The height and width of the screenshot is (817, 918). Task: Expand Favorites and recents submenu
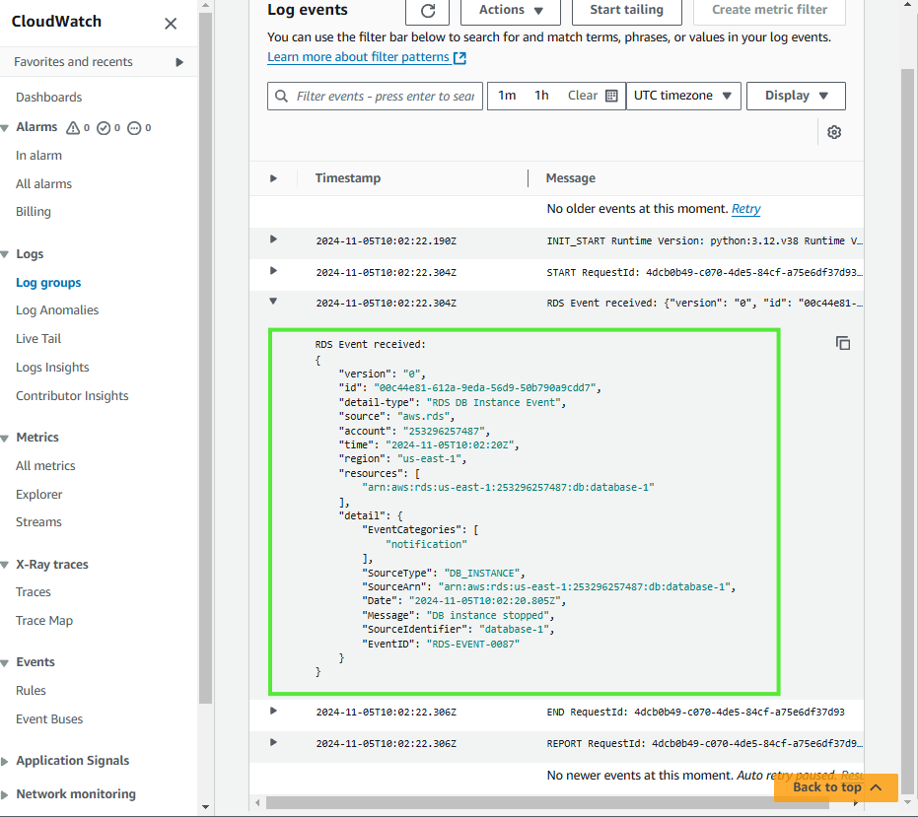pyautogui.click(x=179, y=62)
